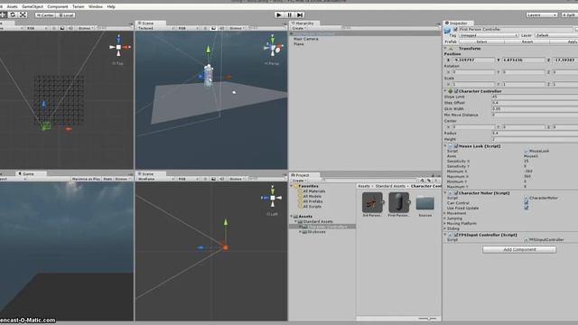Toggle skybox overlay icon in Textured Scene view
Viewport: 578px width, 325px height.
[x=213, y=28]
